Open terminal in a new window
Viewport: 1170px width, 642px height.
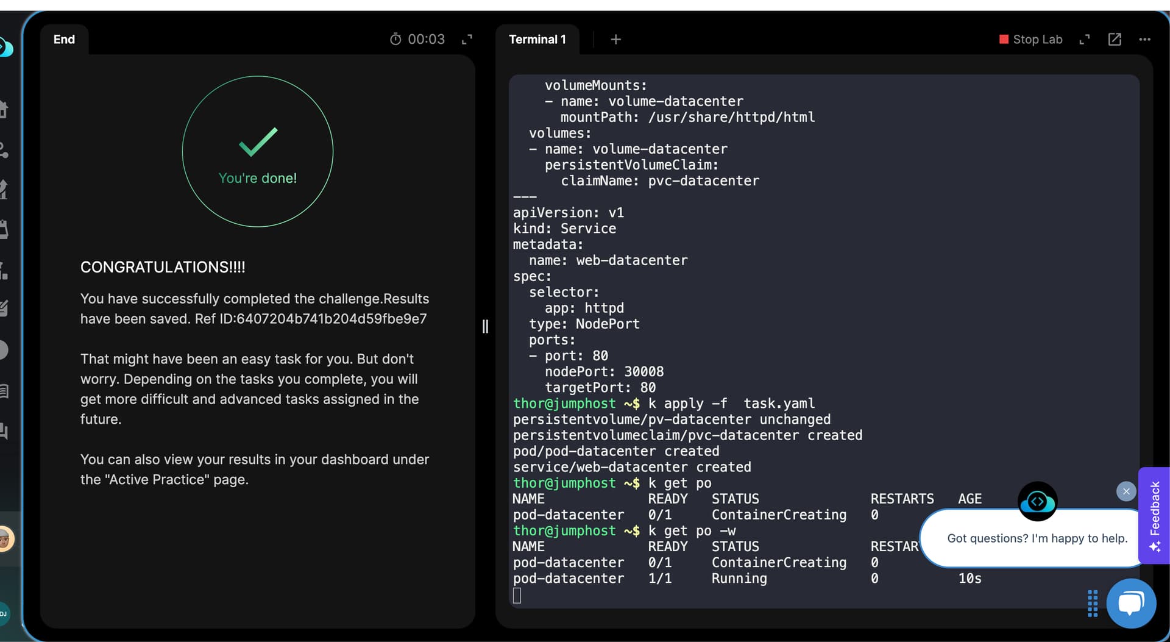point(1114,40)
